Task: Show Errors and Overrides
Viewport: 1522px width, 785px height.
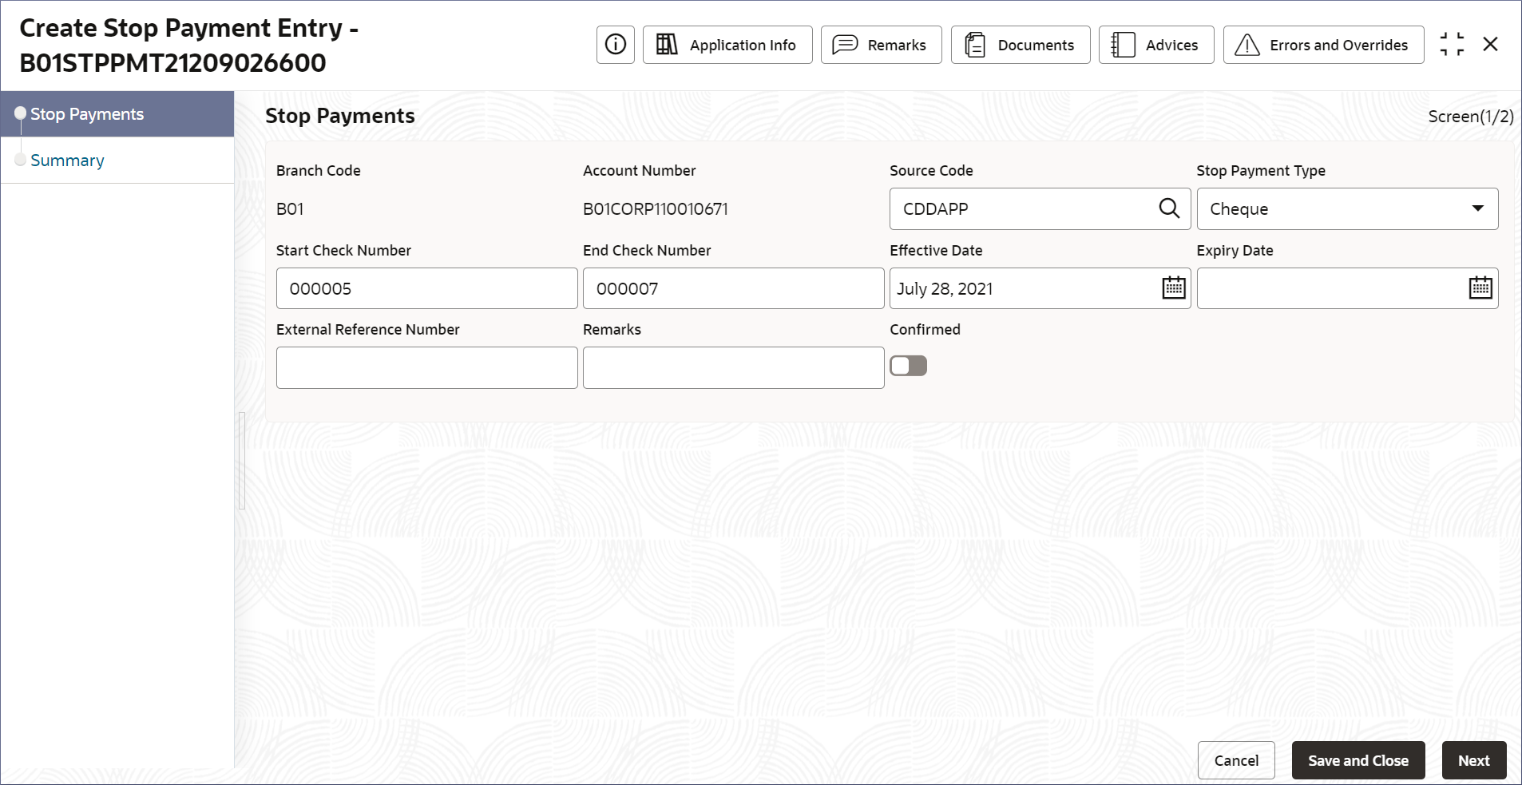Action: 1323,45
